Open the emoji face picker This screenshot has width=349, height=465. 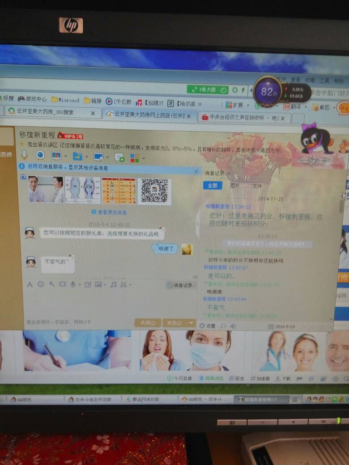tap(41, 284)
